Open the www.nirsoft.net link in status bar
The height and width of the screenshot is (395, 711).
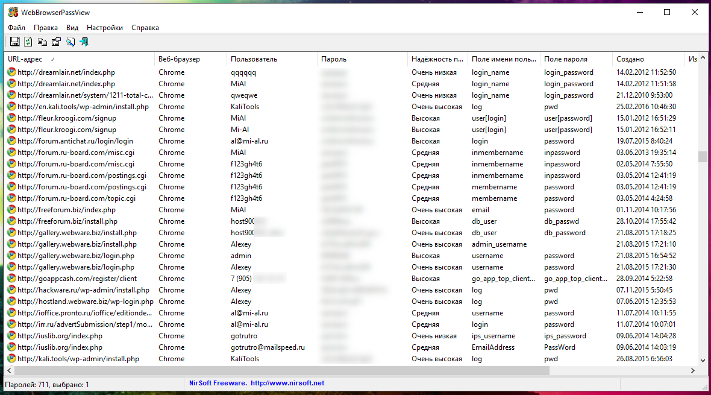point(287,383)
